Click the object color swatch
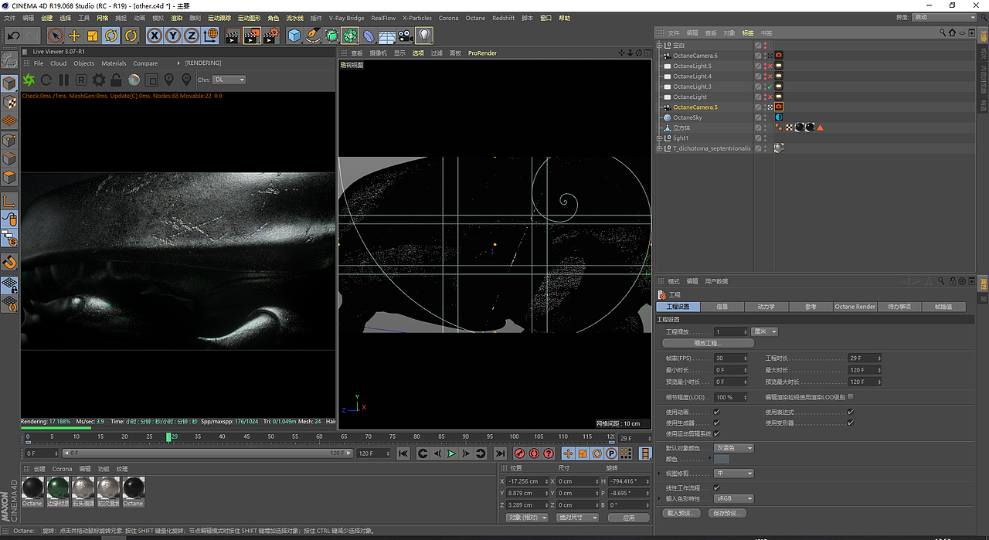 [721, 459]
